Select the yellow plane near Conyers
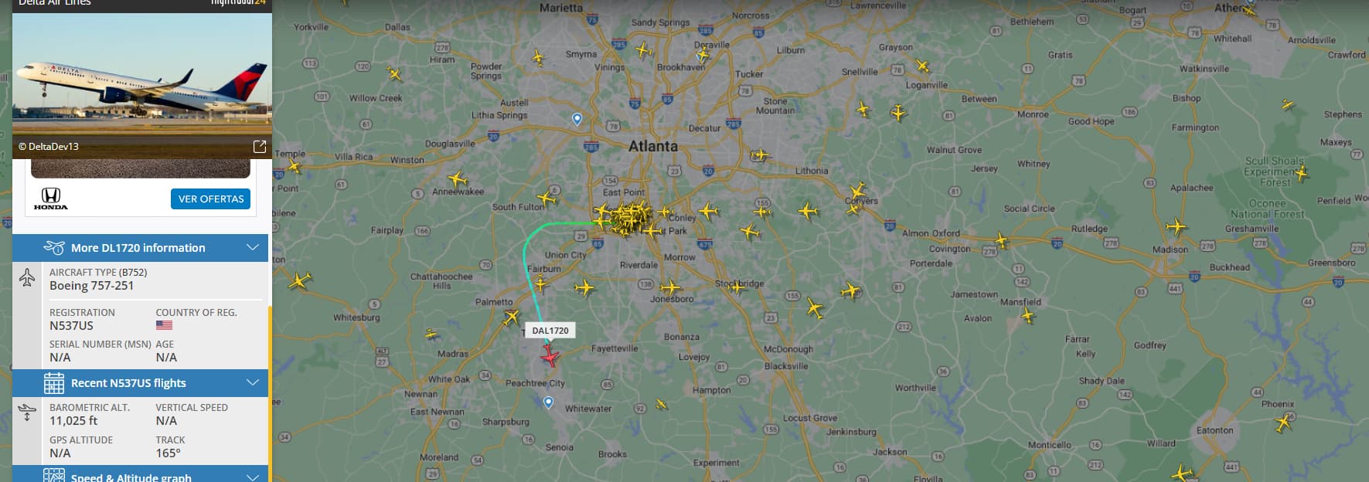This screenshot has height=482, width=1369. tap(857, 190)
